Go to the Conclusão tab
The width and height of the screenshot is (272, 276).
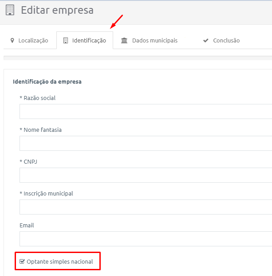pyautogui.click(x=221, y=40)
